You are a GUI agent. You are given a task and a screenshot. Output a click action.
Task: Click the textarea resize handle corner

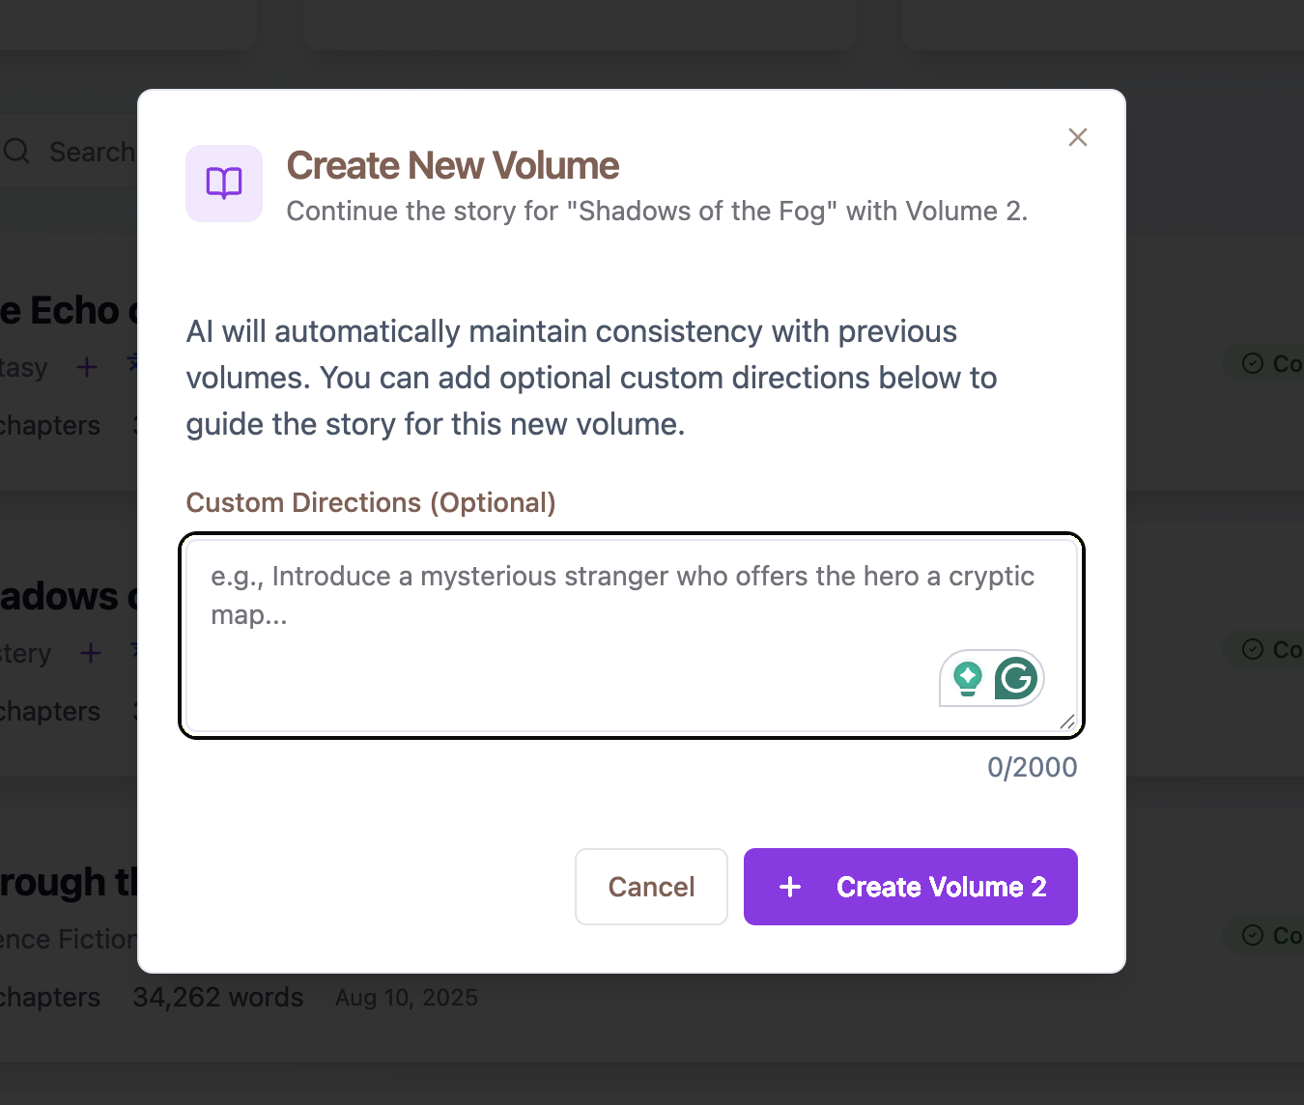coord(1067,722)
